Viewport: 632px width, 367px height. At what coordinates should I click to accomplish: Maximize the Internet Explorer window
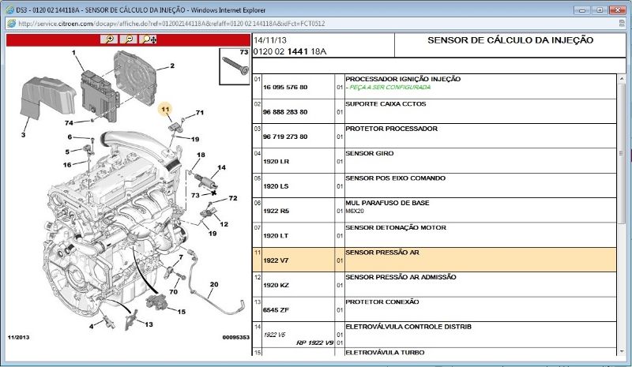[x=600, y=9]
